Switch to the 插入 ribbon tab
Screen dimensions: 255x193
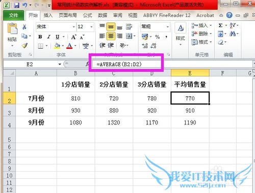[48, 15]
